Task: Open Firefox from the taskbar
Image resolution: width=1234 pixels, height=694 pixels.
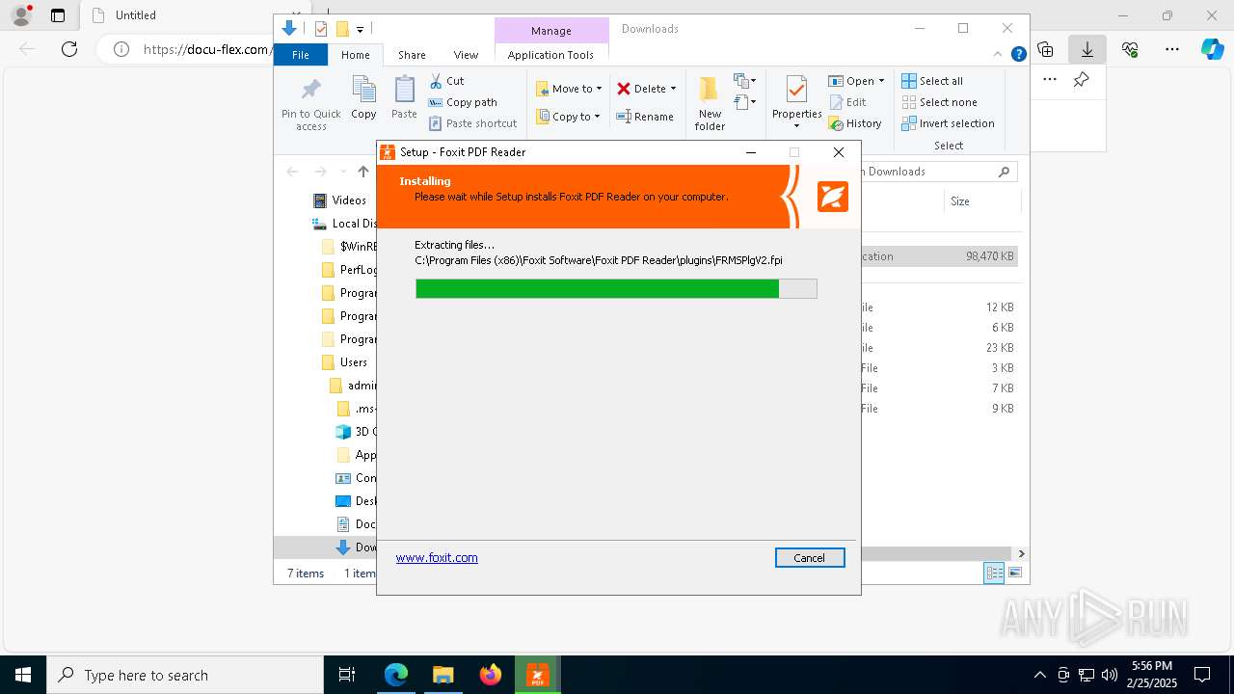Action: (490, 675)
